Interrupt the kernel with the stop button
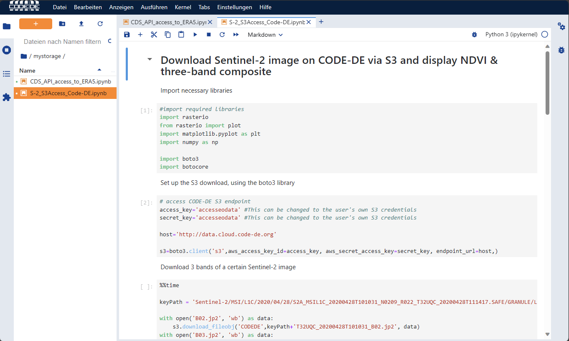Screen dimensions: 569x341 208,35
